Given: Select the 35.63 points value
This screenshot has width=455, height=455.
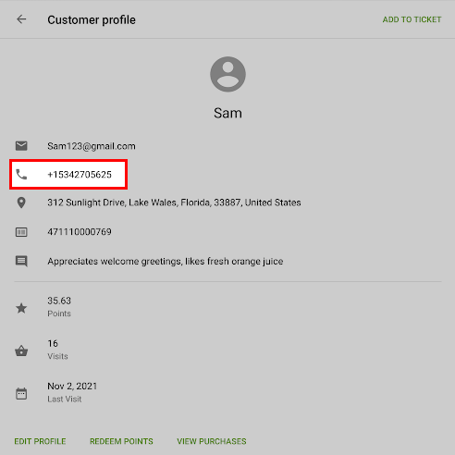Looking at the screenshot, I should 59,301.
